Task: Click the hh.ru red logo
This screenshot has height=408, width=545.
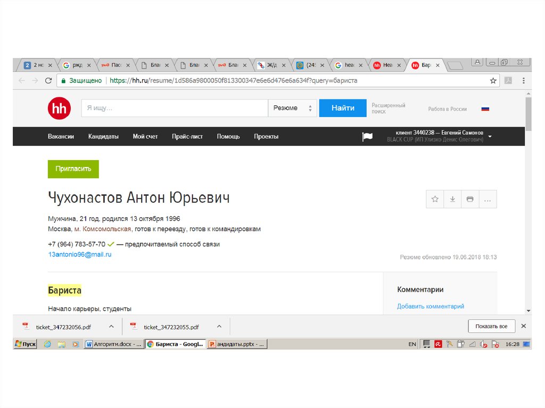Action: 59,109
